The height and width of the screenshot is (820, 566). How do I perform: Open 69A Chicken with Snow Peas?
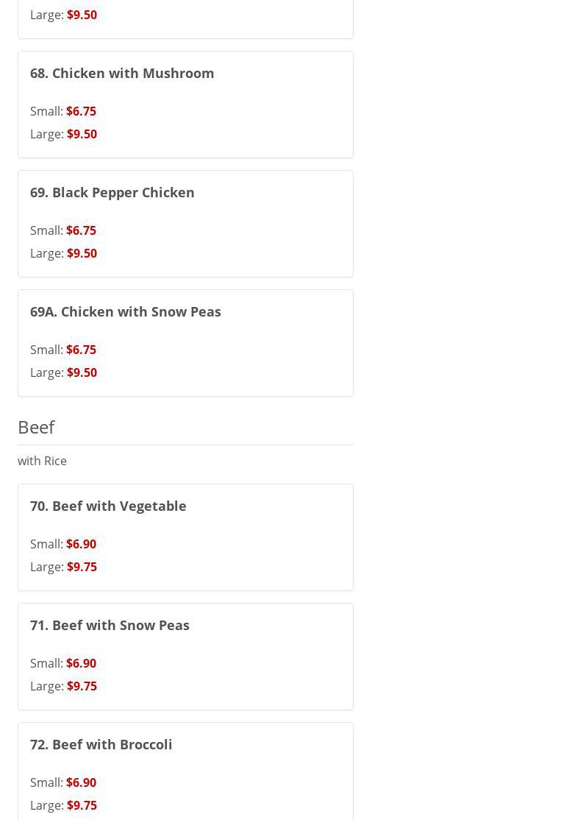(126, 311)
